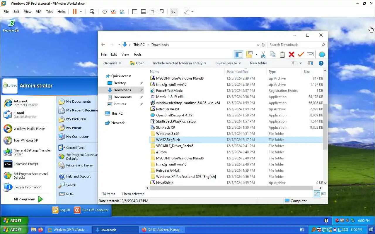This screenshot has height=234, width=375.
Task: Toggle the preview pane button
Action: click(x=311, y=63)
